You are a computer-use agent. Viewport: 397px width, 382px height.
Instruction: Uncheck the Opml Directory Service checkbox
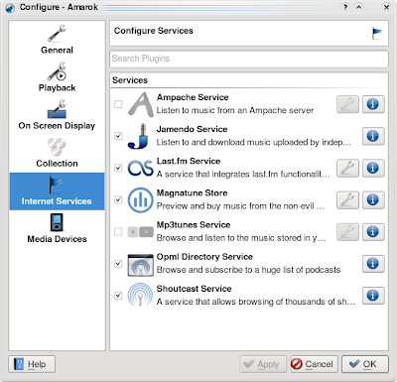(x=118, y=264)
